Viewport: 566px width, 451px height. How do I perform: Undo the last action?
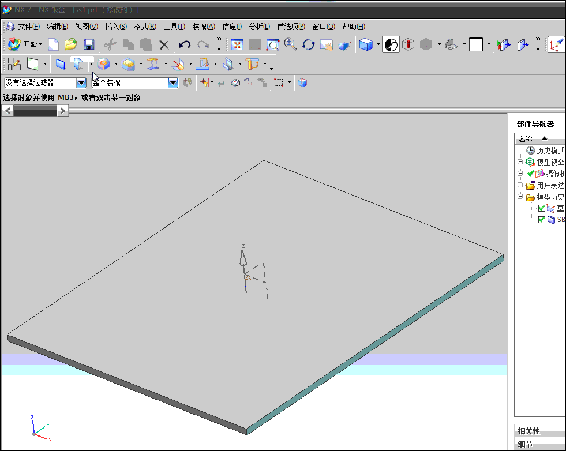(185, 45)
